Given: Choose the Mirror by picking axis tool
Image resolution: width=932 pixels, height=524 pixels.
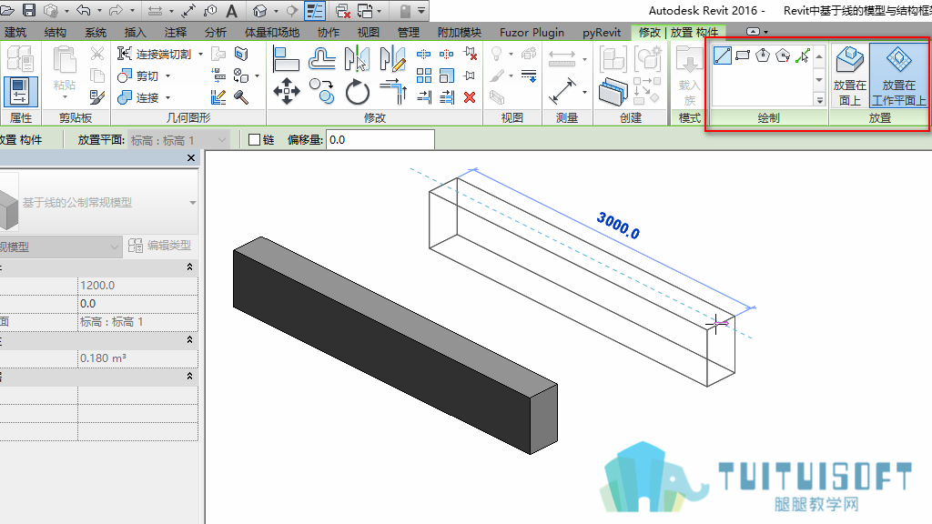Looking at the screenshot, I should pyautogui.click(x=357, y=59).
